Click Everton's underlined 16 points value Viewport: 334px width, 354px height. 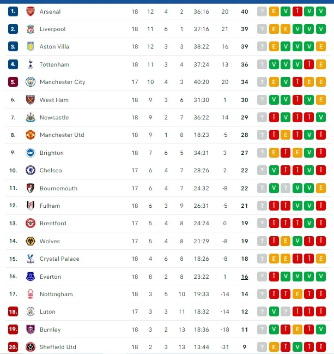click(x=245, y=277)
